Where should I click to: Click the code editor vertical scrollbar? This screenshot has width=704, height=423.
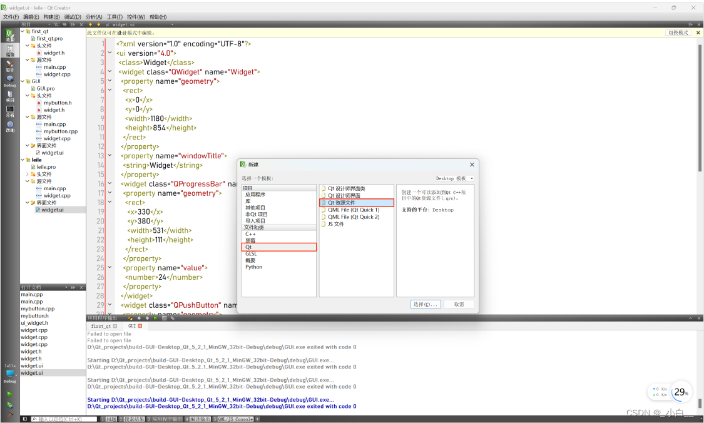[x=700, y=108]
